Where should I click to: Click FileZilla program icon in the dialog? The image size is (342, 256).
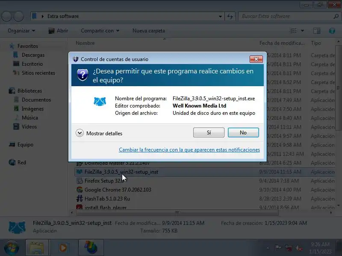pyautogui.click(x=100, y=102)
